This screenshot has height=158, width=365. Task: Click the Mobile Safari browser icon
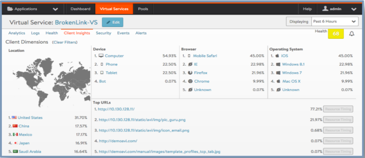(189, 56)
